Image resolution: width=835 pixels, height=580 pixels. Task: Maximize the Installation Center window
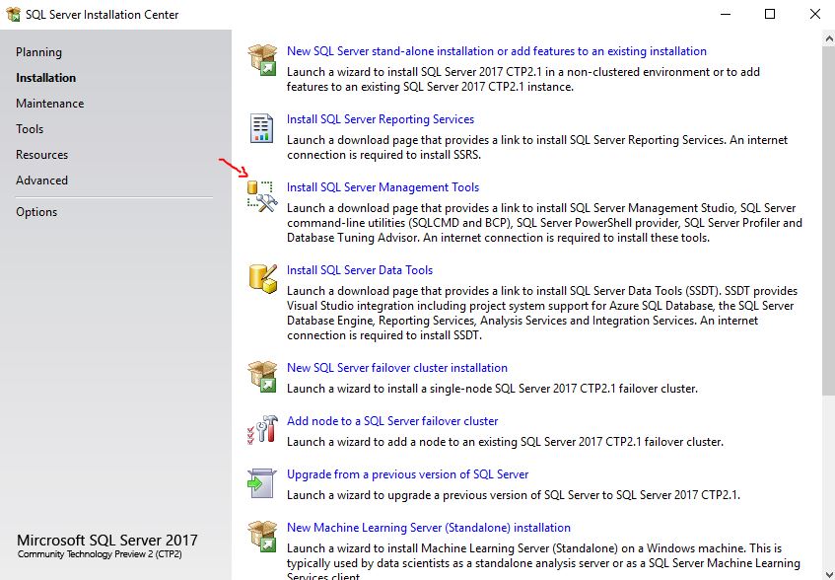click(x=770, y=15)
